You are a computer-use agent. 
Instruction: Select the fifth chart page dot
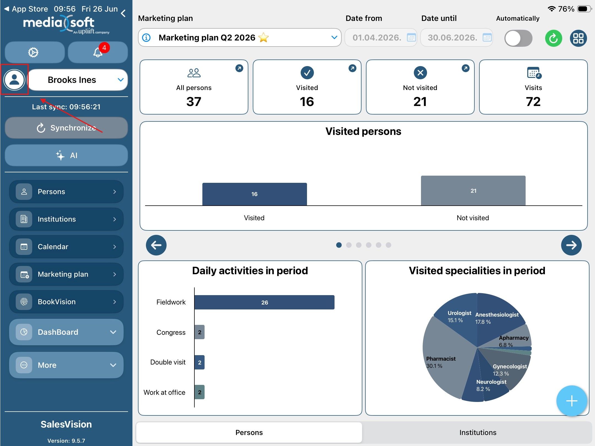379,245
